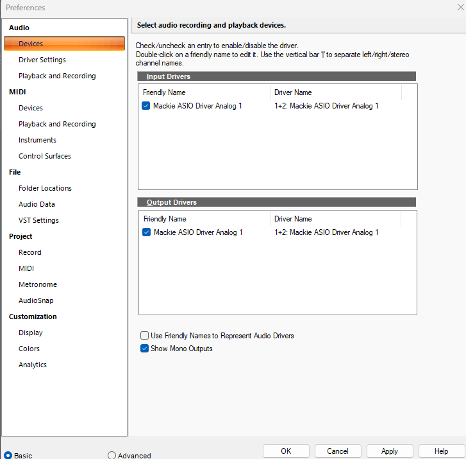The image size is (466, 459).
Task: Enable Use Friendly Names to Represent Audio Drivers
Action: click(x=144, y=336)
